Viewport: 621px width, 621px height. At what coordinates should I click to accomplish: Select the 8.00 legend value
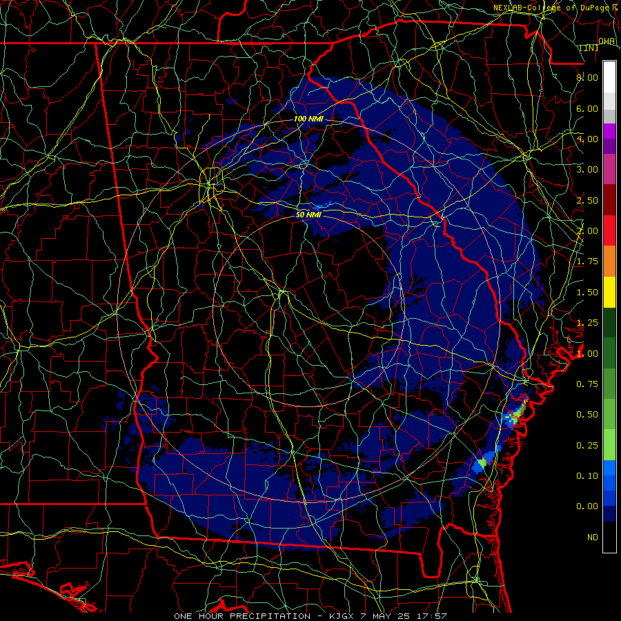click(x=587, y=77)
